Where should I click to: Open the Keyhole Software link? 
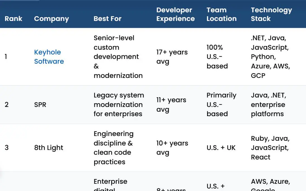click(49, 57)
